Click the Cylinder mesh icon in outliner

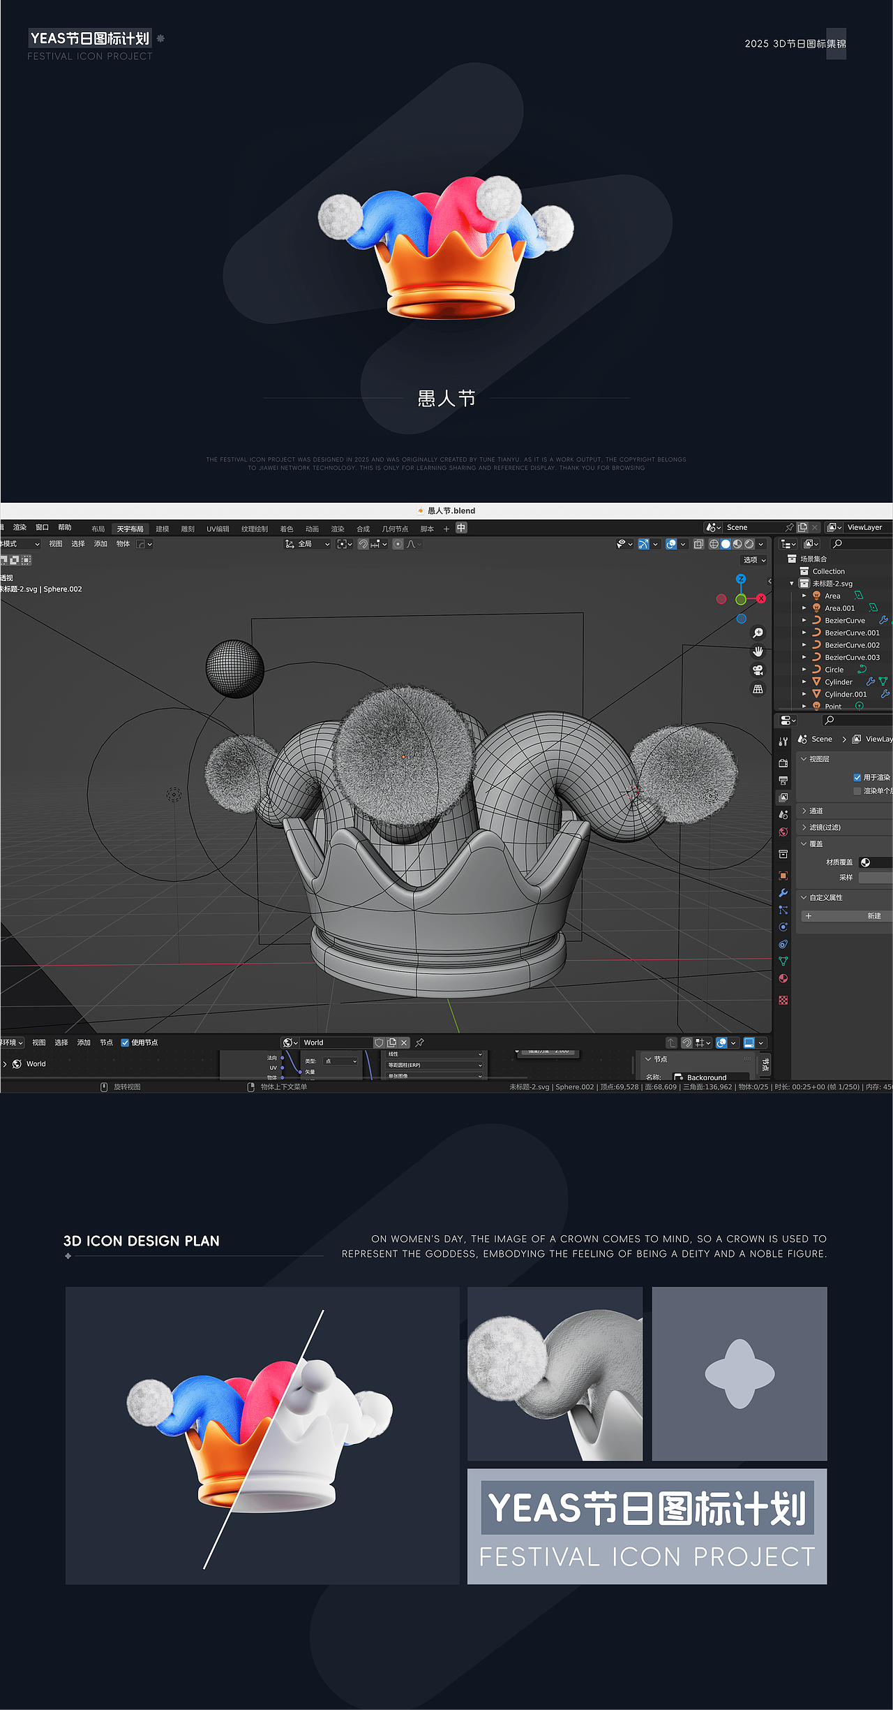coord(816,682)
